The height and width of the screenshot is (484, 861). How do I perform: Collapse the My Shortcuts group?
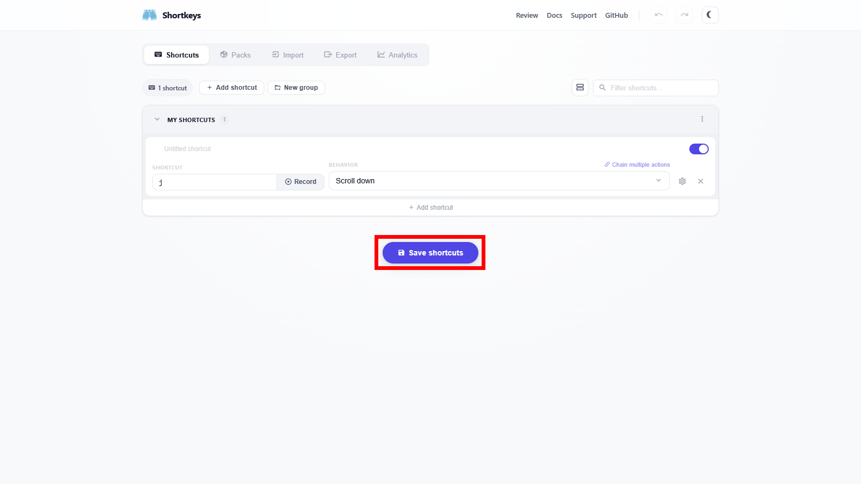click(157, 119)
